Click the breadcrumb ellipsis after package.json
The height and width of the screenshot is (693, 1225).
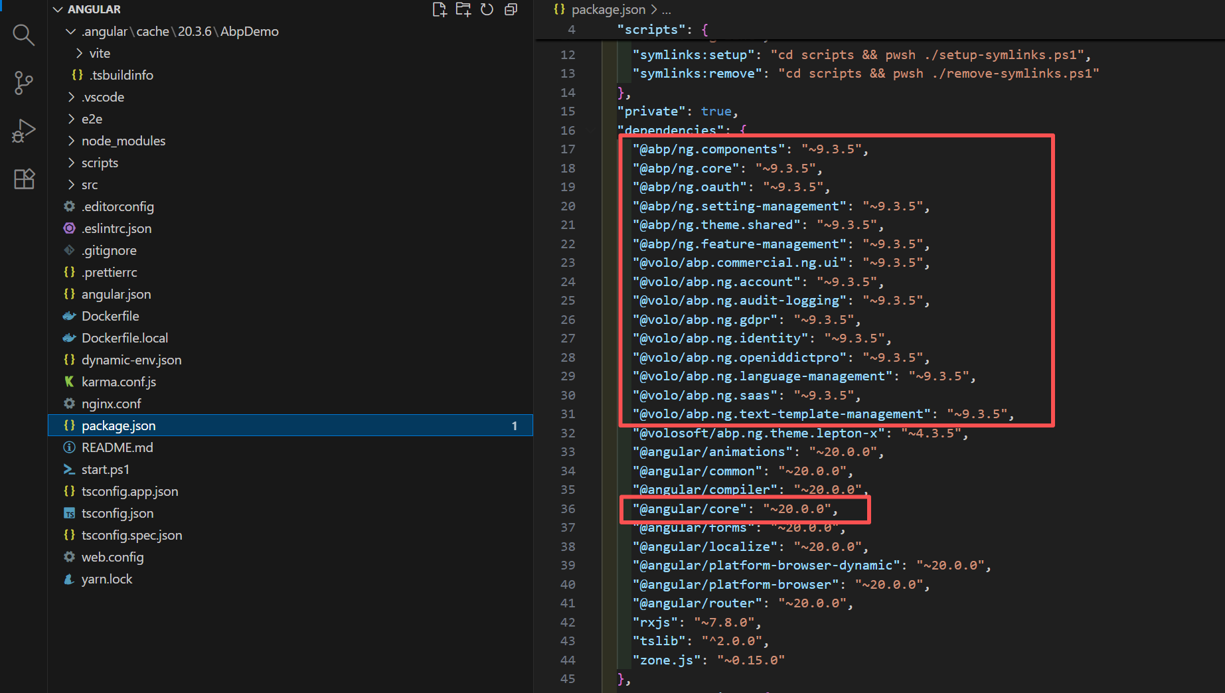click(666, 9)
